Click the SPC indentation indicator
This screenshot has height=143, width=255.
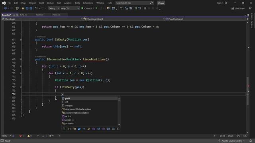pyautogui.click(x=238, y=136)
